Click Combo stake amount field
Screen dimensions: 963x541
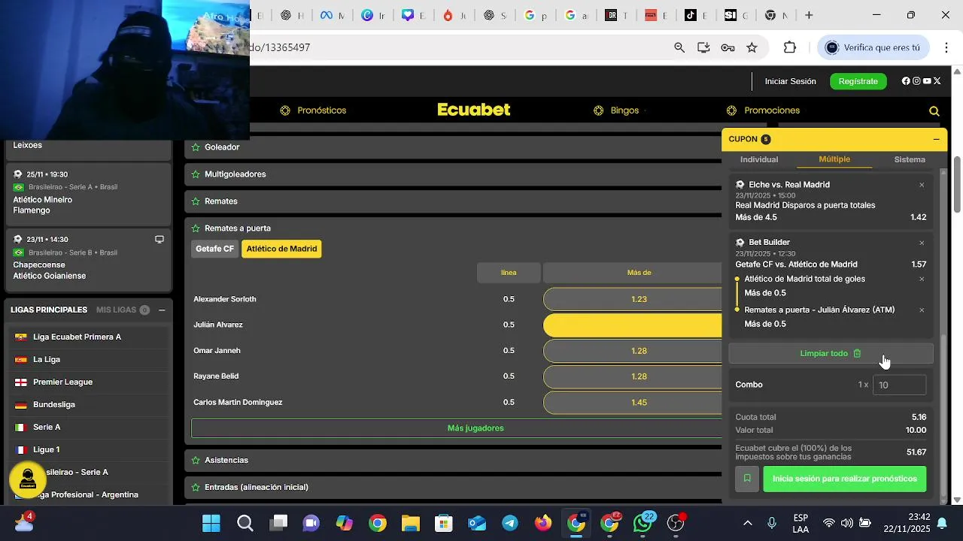pos(899,385)
